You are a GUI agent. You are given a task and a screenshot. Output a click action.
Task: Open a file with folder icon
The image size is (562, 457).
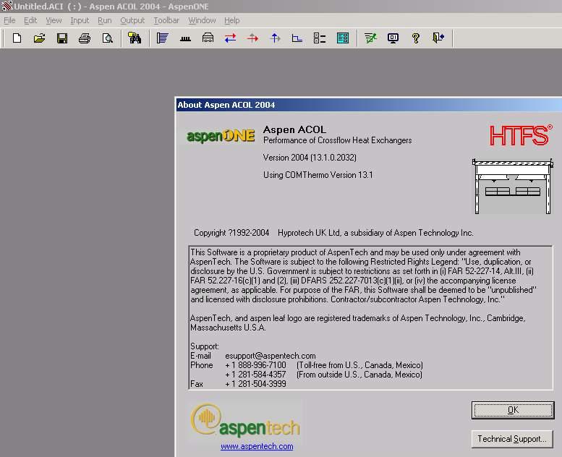click(40, 38)
